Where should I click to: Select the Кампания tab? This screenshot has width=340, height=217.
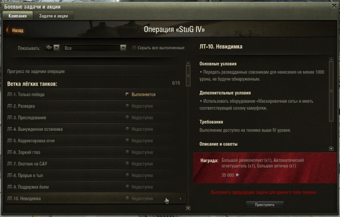(17, 16)
